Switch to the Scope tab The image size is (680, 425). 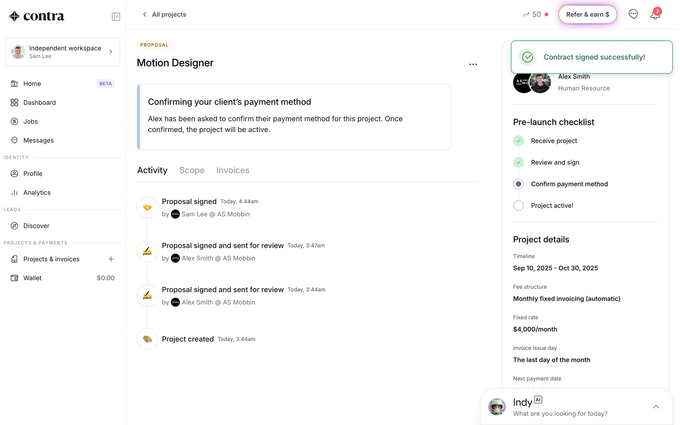(x=192, y=170)
